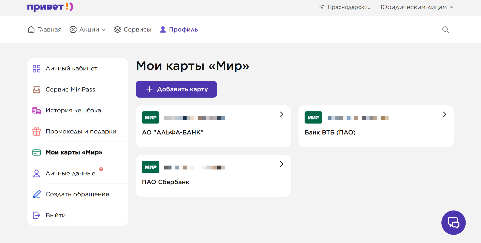Open the ПАО Сбербанк card
This screenshot has width=481, height=243.
(213, 176)
